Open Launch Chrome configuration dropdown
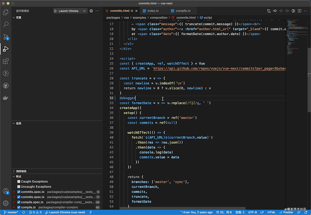The image size is (311, 215). point(70,11)
